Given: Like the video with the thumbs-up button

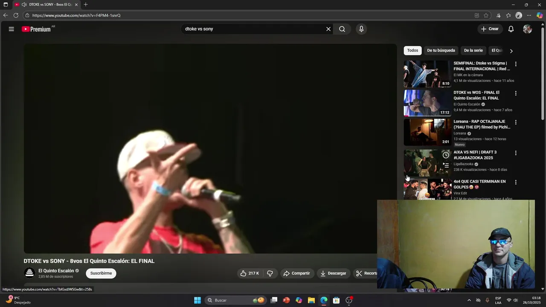Looking at the screenshot, I should 250,273.
